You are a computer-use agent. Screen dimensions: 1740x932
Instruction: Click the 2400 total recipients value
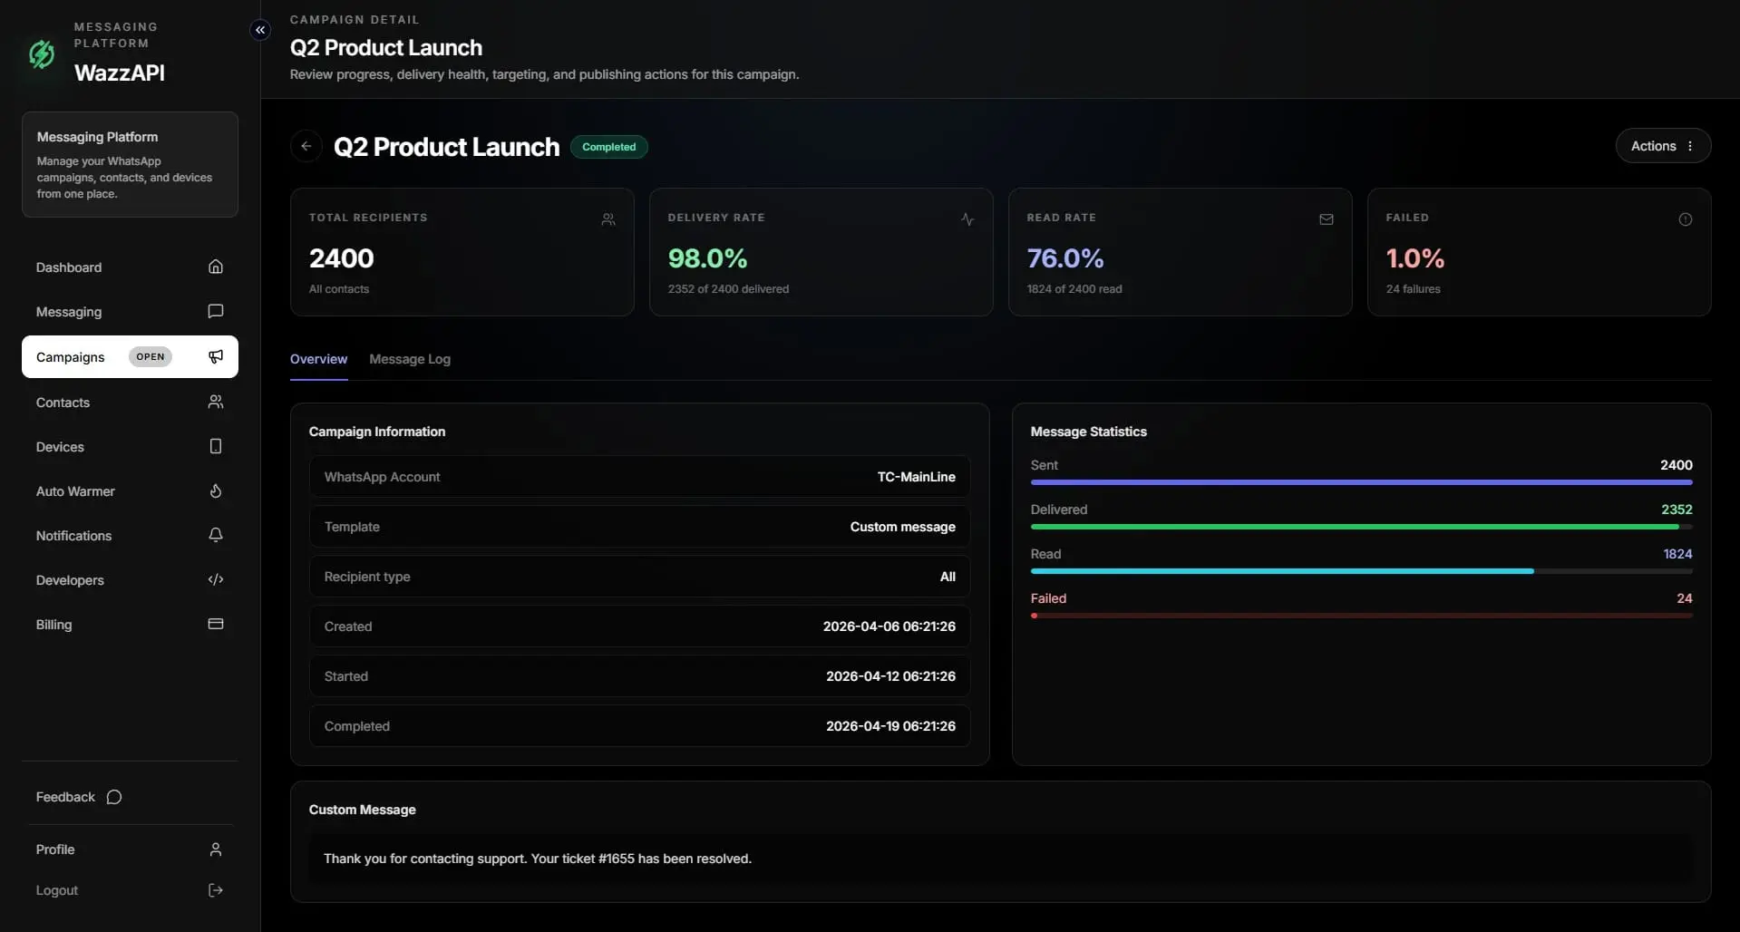tap(341, 258)
